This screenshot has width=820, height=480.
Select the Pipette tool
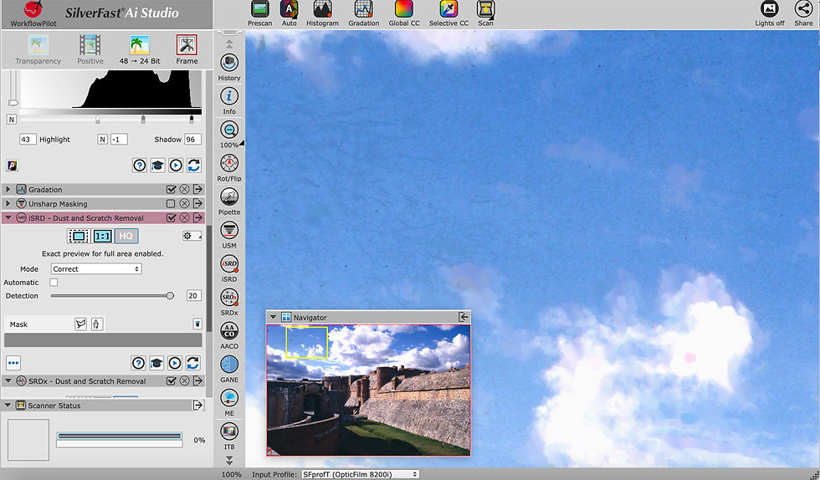point(229,201)
